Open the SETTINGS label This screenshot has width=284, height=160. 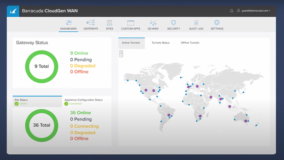point(217,29)
